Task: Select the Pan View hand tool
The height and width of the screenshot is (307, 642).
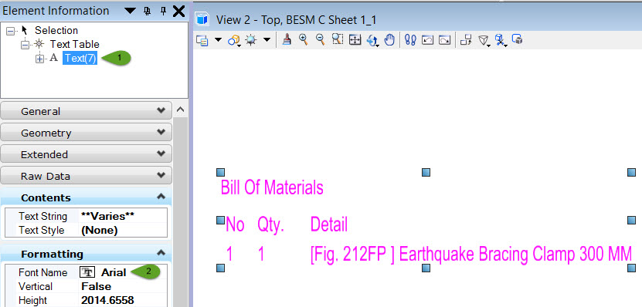Action: click(x=389, y=39)
